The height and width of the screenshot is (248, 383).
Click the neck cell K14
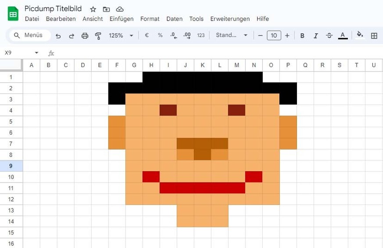(x=203, y=221)
